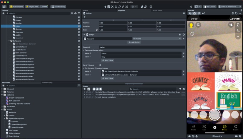Open preview more options ellipsis
This screenshot has width=243, height=139.
(240, 13)
